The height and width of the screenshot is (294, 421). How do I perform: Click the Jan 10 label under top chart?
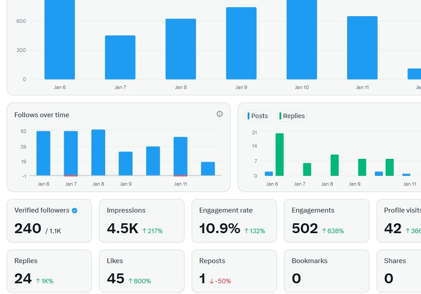[x=302, y=87]
